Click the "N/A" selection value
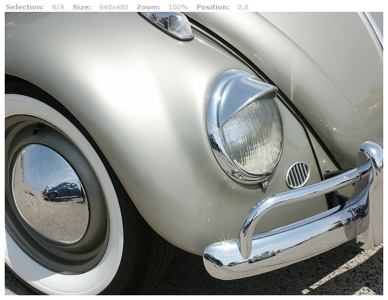Viewport: 388px width, 300px height. (58, 7)
